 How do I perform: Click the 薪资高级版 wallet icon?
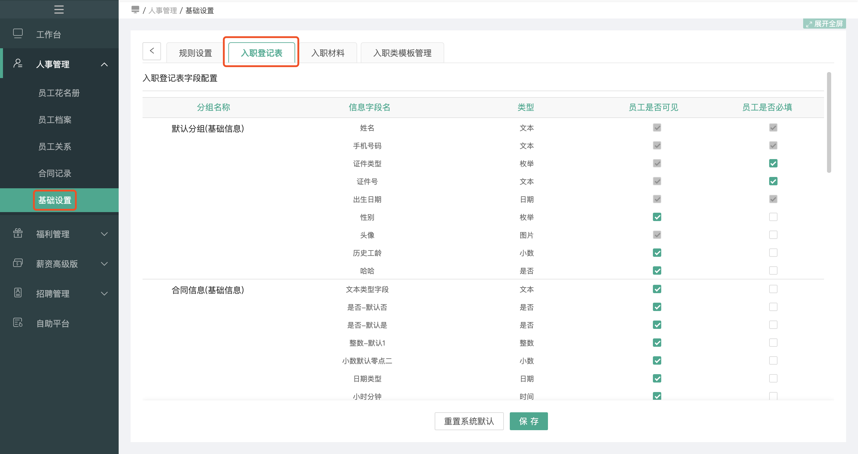pyautogui.click(x=18, y=263)
